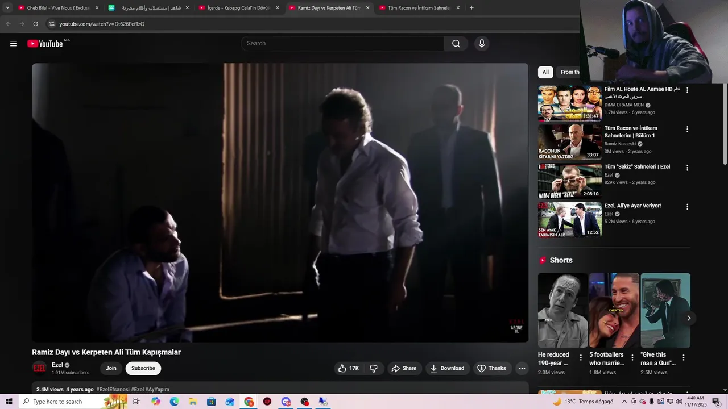This screenshot has height=409, width=728.
Task: Open more actions ellipsis under video
Action: pos(522,368)
